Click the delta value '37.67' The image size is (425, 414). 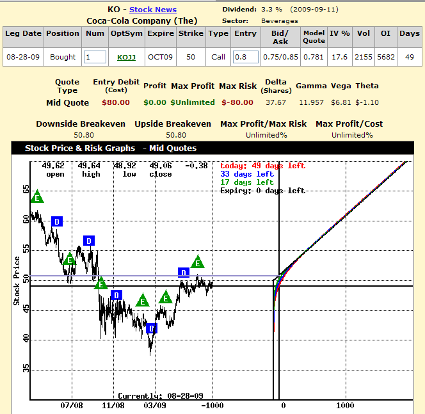pos(276,102)
